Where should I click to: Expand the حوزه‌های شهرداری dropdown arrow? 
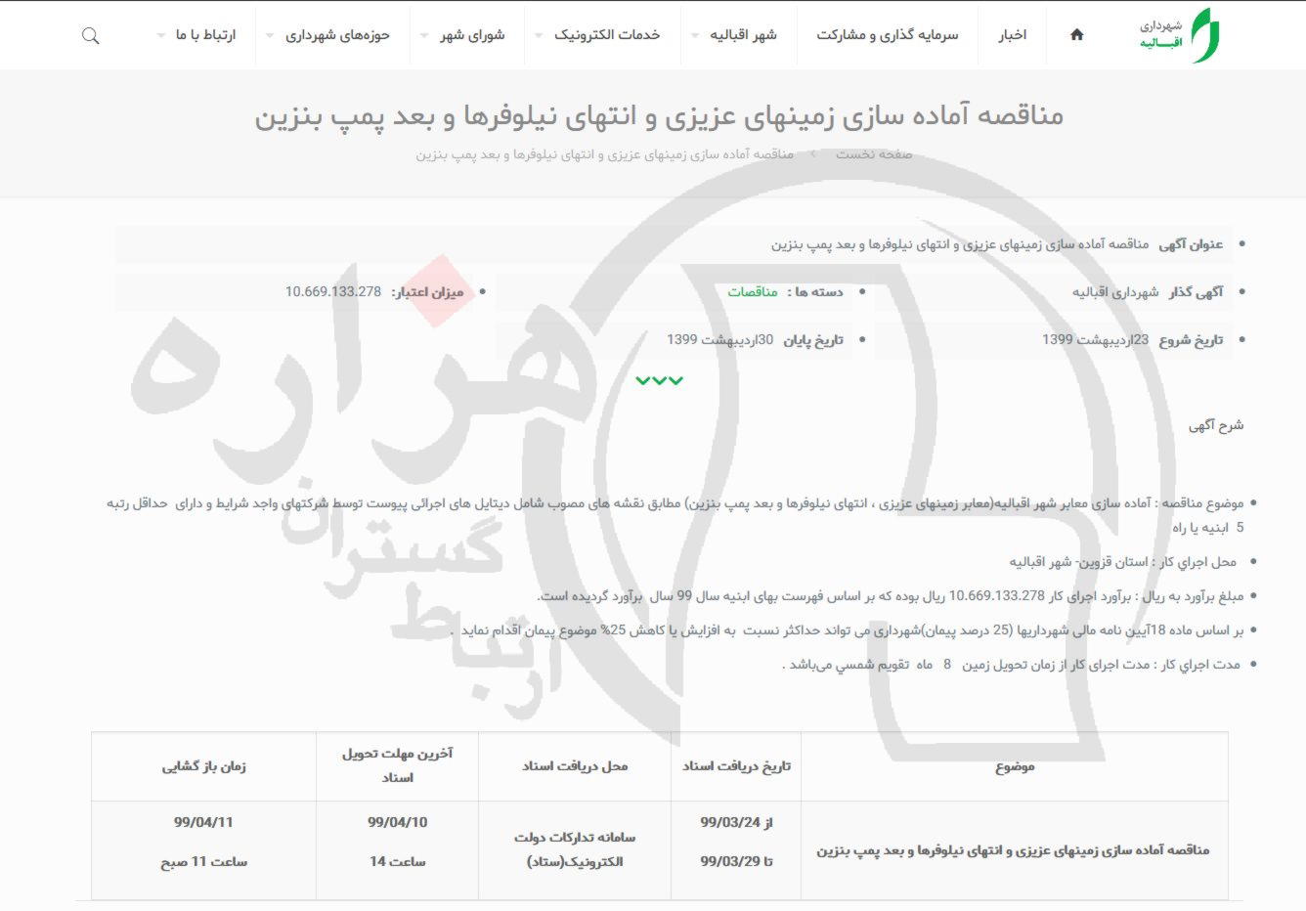point(271,36)
